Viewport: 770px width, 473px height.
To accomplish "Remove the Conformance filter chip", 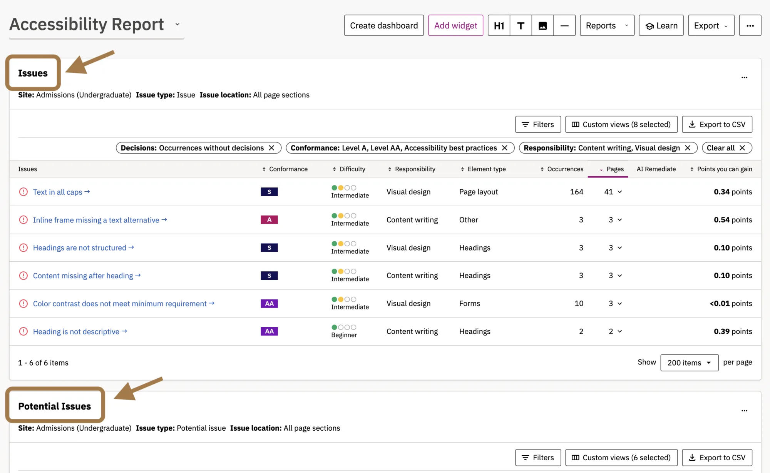I will pyautogui.click(x=504, y=148).
